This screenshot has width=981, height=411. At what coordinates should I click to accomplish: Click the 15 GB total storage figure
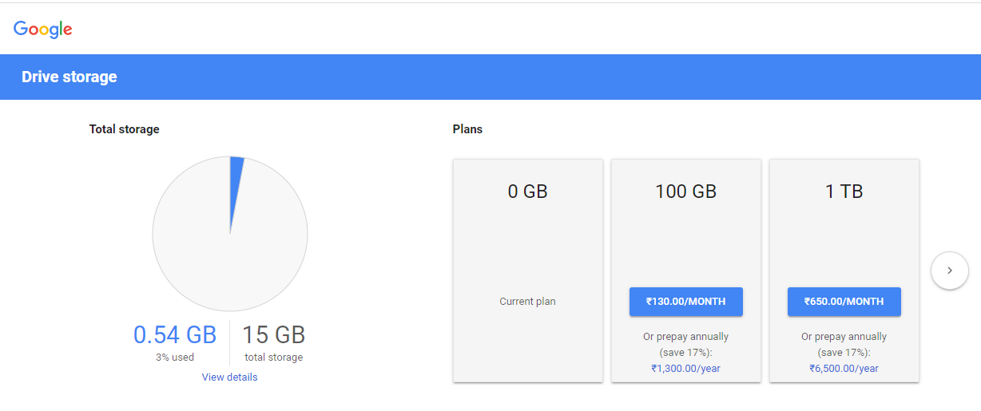[x=273, y=335]
